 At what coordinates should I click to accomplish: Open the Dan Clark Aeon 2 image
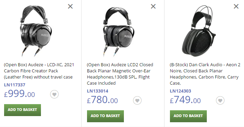click(x=199, y=31)
